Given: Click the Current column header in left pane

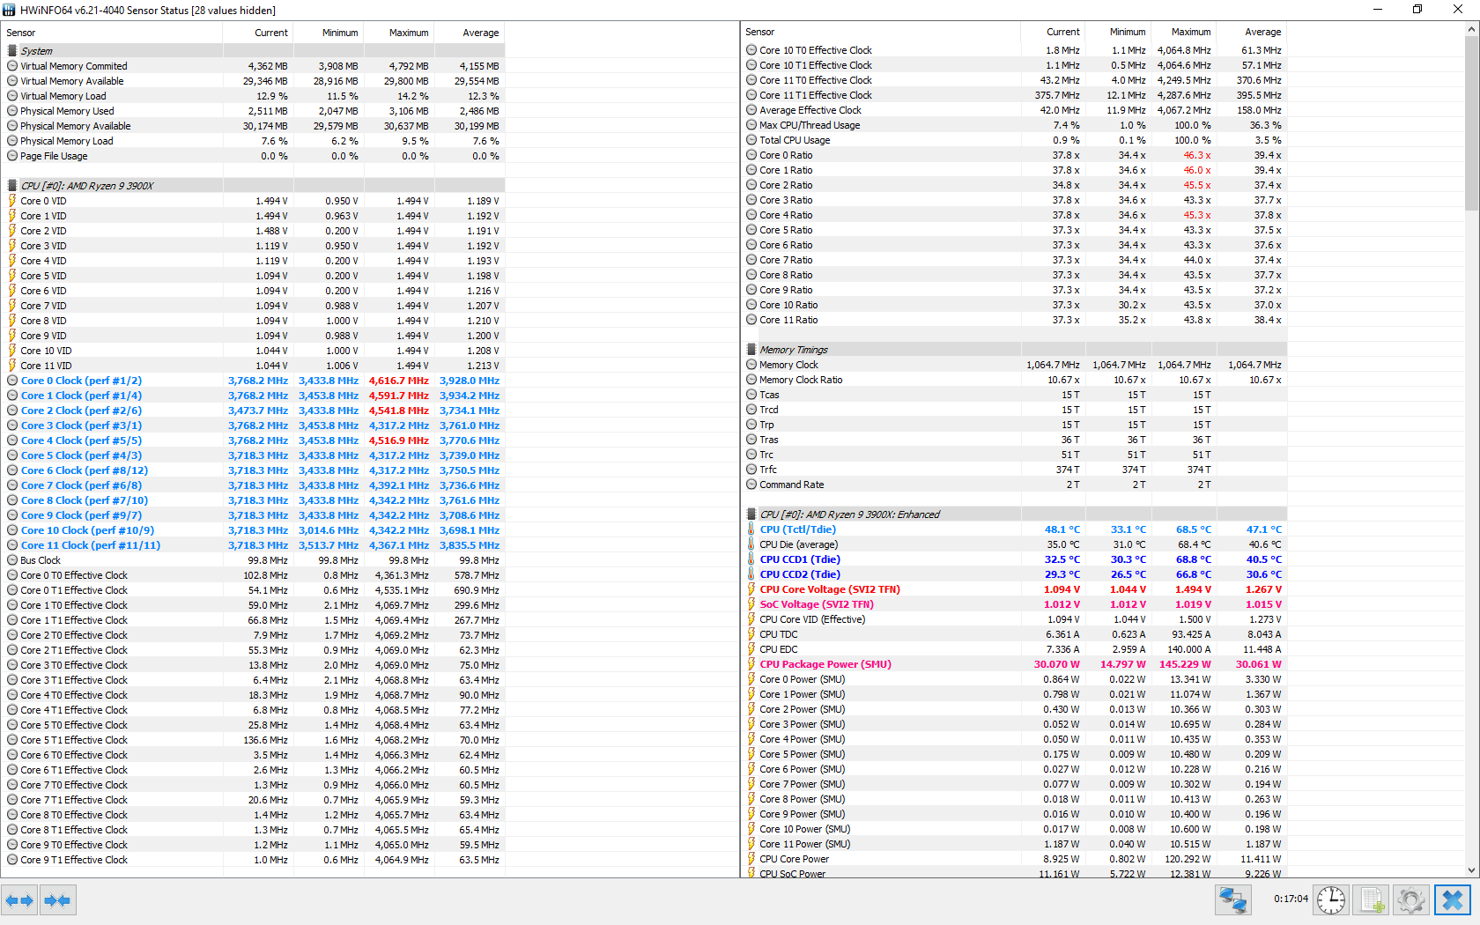Looking at the screenshot, I should [x=258, y=33].
